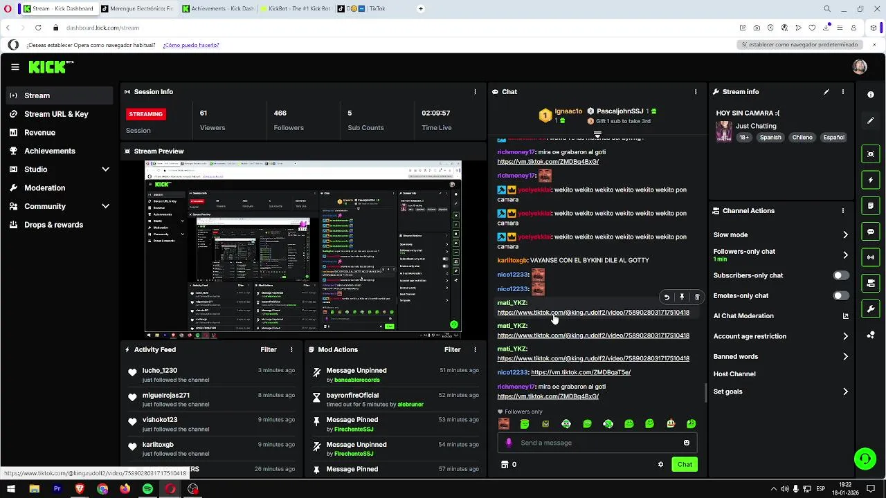The width and height of the screenshot is (886, 498).
Task: Go to Stream URL & Key page
Action: click(x=60, y=114)
